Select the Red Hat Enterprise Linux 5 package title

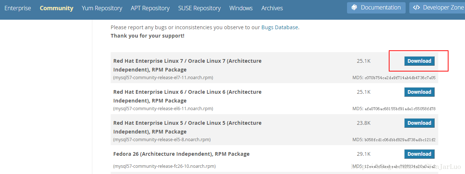(x=187, y=127)
